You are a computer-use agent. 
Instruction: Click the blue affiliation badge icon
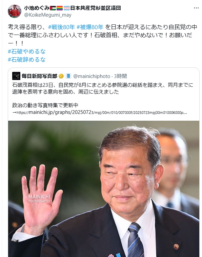point(68,76)
